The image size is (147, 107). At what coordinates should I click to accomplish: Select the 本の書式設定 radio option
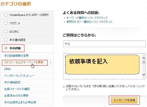6,40
